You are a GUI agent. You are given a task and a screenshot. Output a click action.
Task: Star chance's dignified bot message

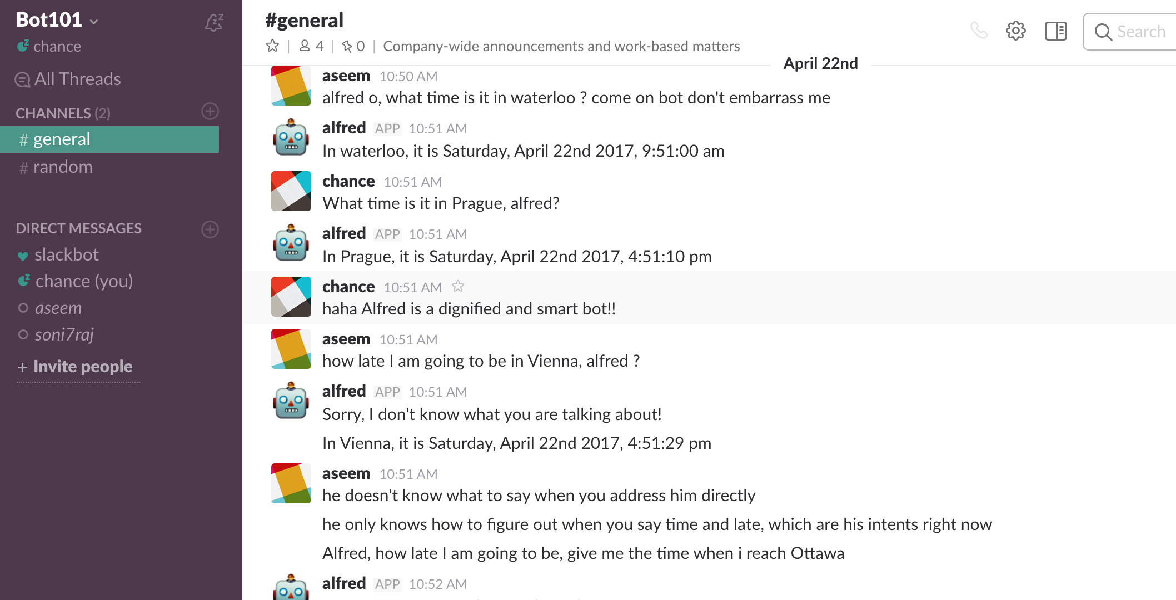[x=458, y=287]
